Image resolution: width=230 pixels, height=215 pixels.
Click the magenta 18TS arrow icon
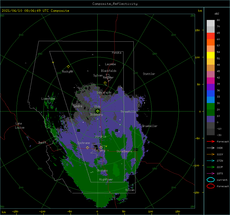click(x=211, y=174)
